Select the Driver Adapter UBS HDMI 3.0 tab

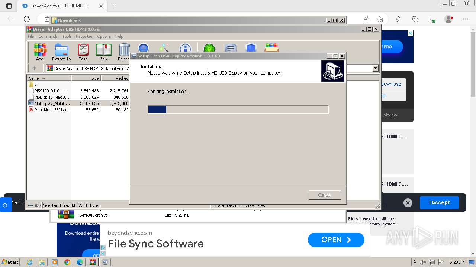coord(59,6)
